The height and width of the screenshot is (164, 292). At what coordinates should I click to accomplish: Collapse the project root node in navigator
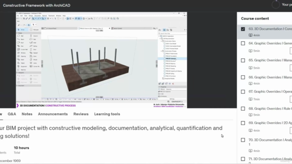[159, 36]
